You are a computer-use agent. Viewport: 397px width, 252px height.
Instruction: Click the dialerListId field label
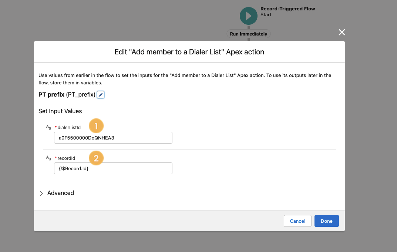click(x=69, y=128)
